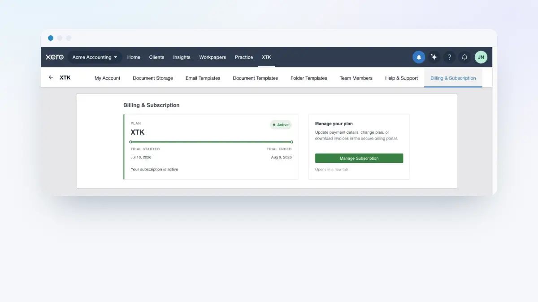Open the help question mark icon
Viewport: 538px width, 302px height.
coord(449,57)
